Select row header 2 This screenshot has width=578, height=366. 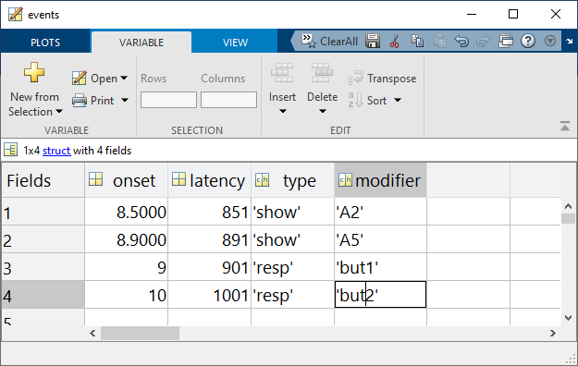tap(43, 239)
